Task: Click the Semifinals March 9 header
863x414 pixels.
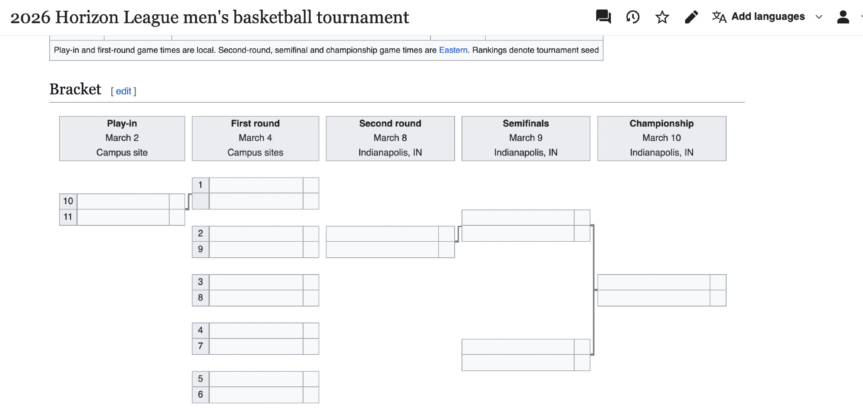Action: pyautogui.click(x=525, y=138)
